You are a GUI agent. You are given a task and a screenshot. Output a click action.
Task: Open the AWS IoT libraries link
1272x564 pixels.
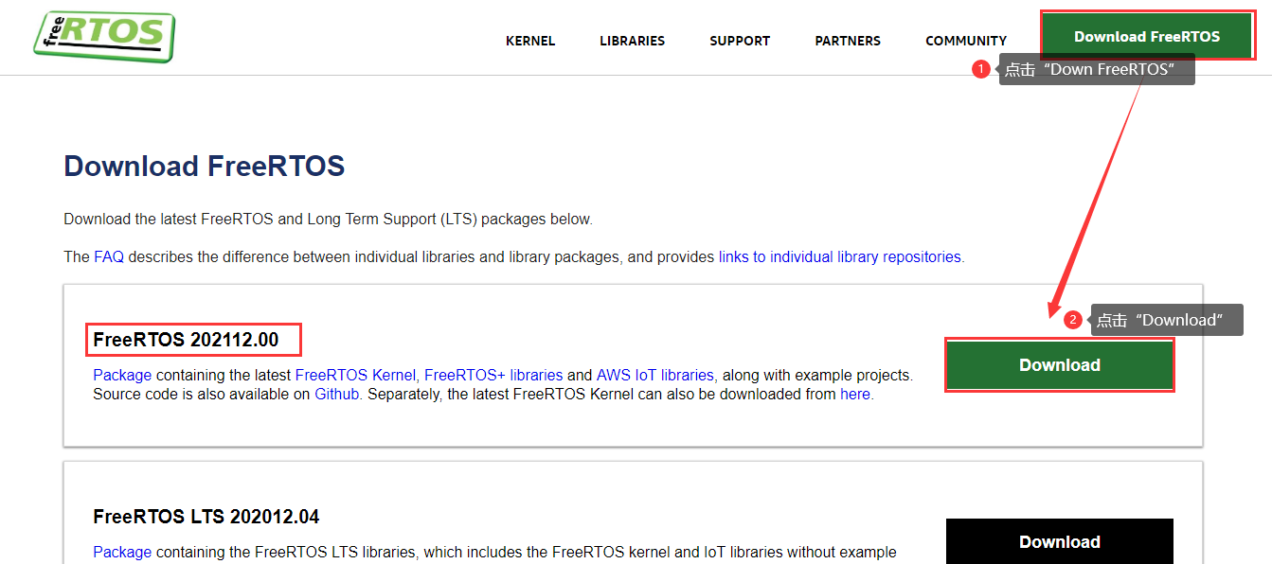point(654,375)
